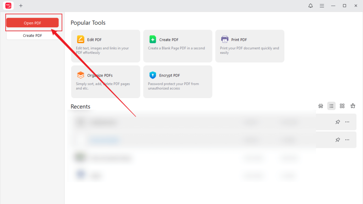Screen dimensions: 363x204
Task: Switch recents to grid view
Action: point(342,106)
